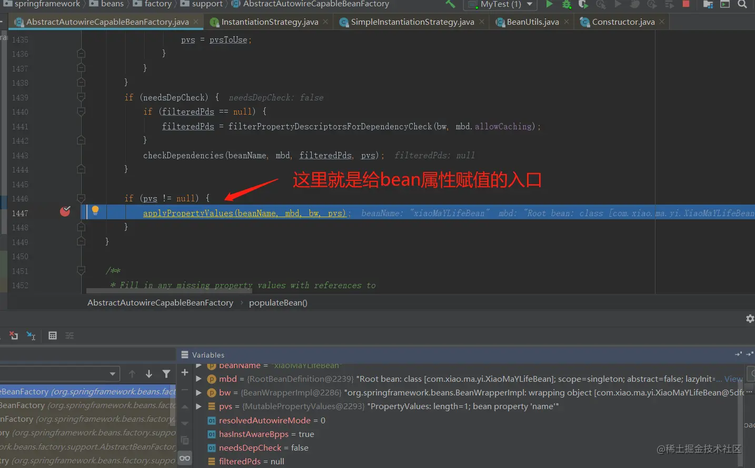Screen dimensions: 755x468
Task: Close the Constructor.java tab
Action: [662, 22]
